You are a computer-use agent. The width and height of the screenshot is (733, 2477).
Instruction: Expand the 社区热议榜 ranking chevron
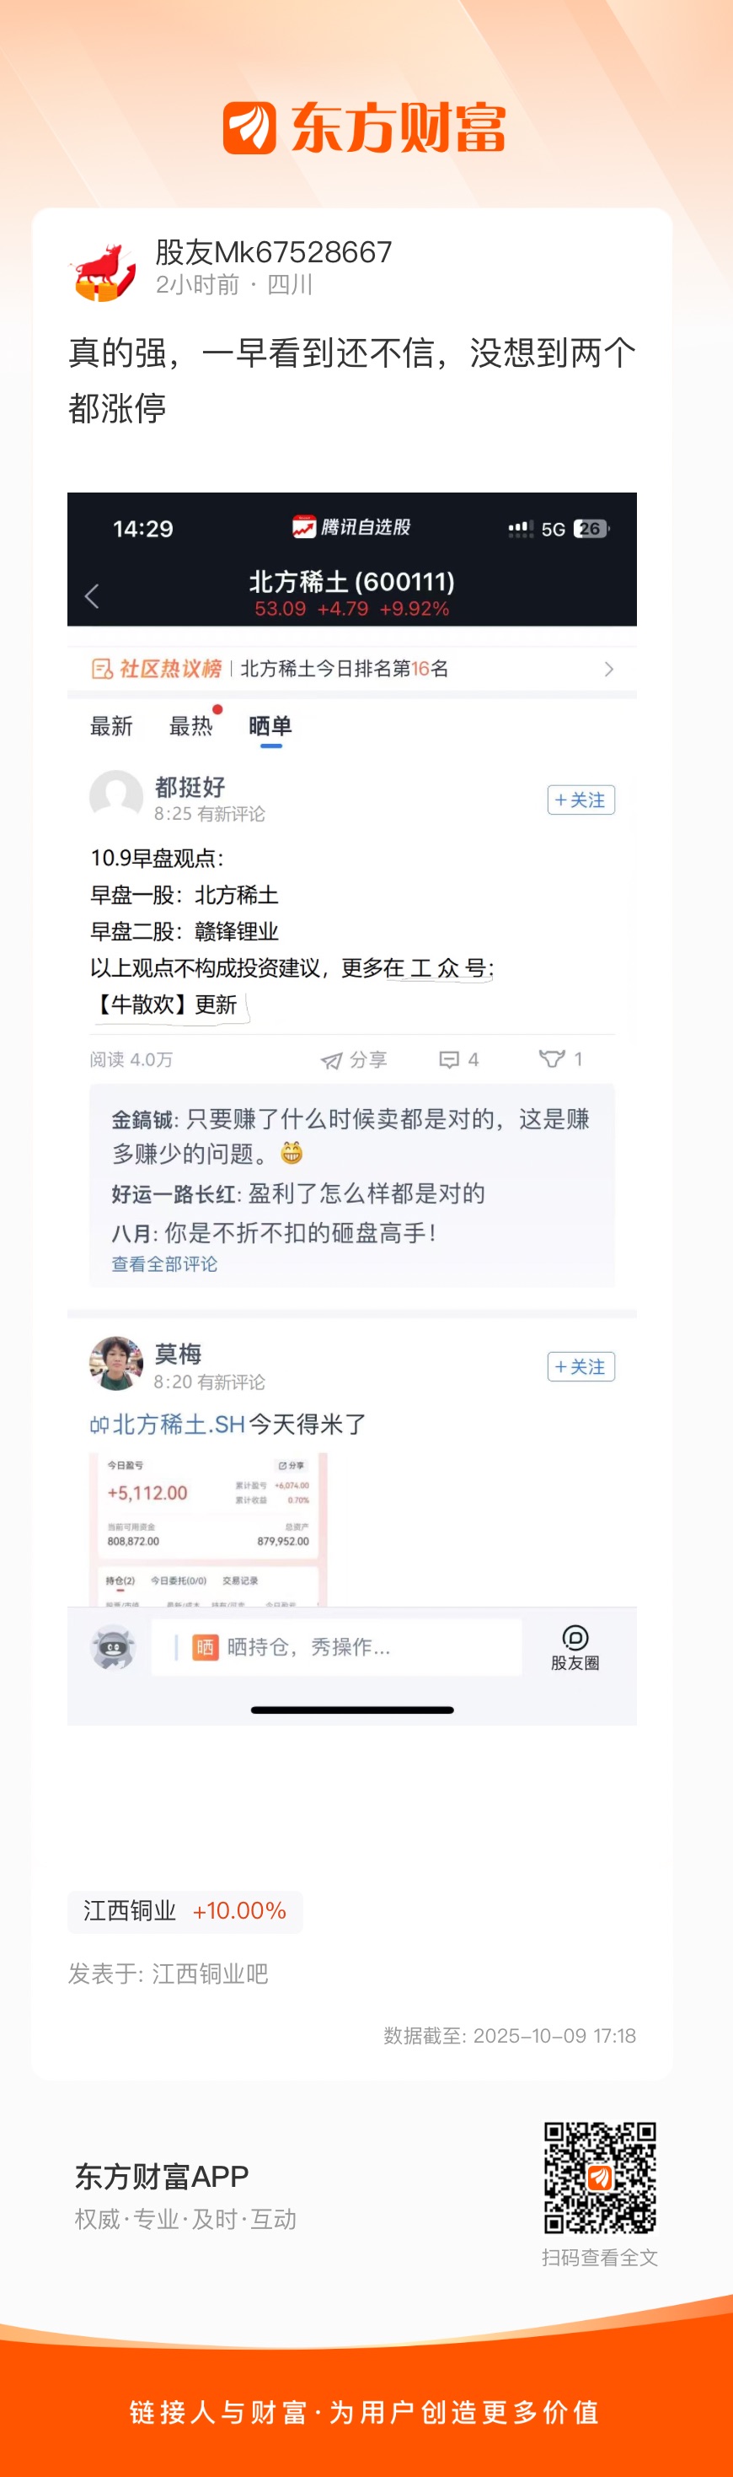tap(608, 670)
